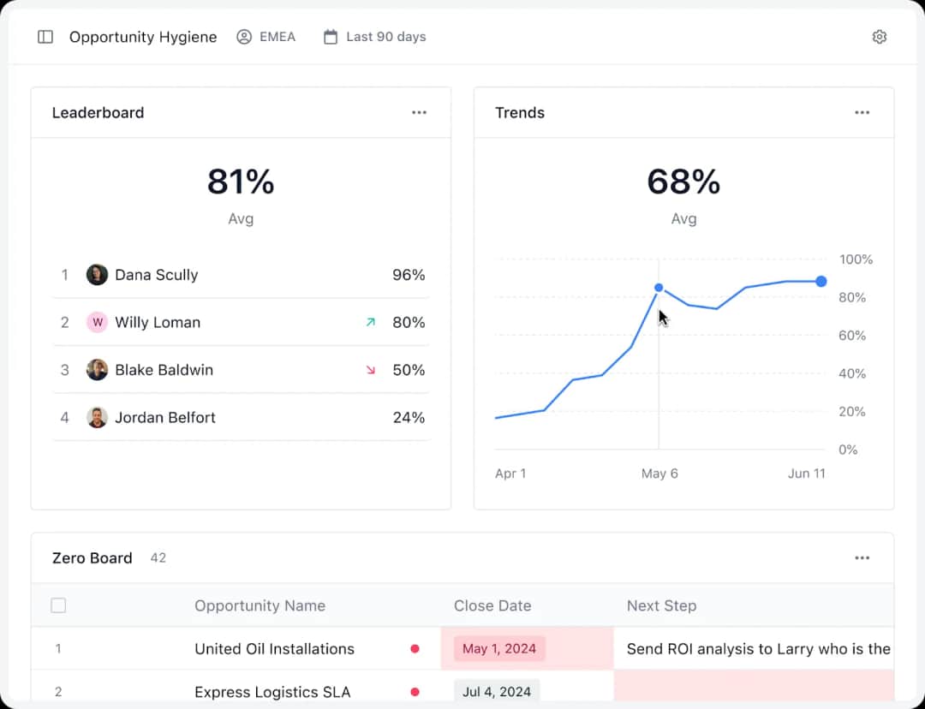925x709 pixels.
Task: Select Dana Scully leaderboard row name
Action: pyautogui.click(x=157, y=275)
